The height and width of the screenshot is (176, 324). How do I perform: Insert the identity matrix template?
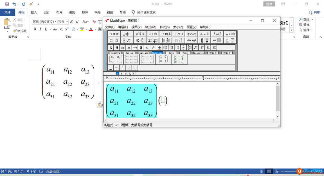[x=163, y=59]
